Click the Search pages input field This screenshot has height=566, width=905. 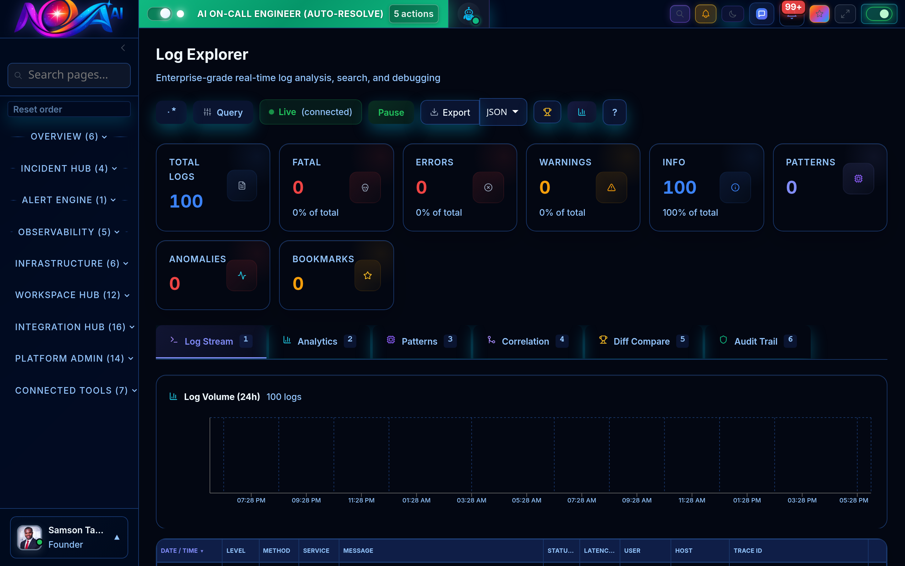tap(69, 75)
